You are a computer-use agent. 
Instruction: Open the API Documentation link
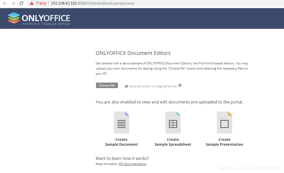pyautogui.click(x=133, y=164)
